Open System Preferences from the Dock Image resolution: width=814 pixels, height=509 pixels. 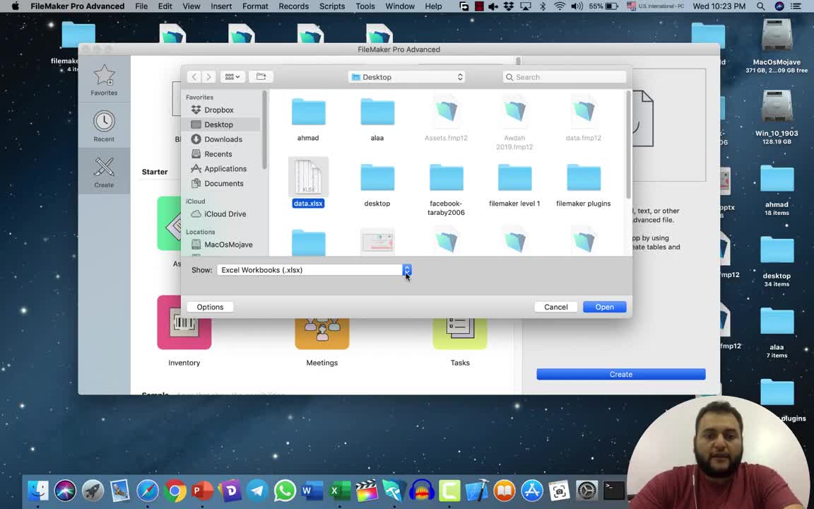pos(587,491)
